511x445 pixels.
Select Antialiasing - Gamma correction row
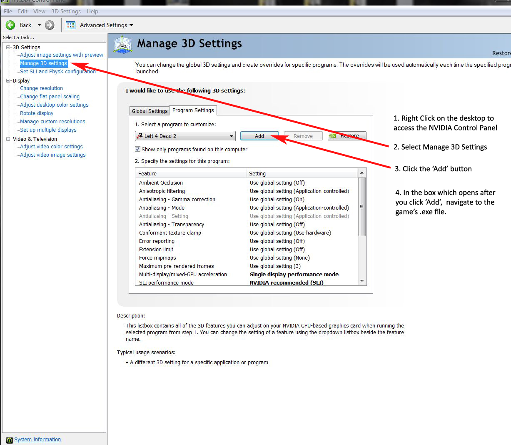(247, 199)
